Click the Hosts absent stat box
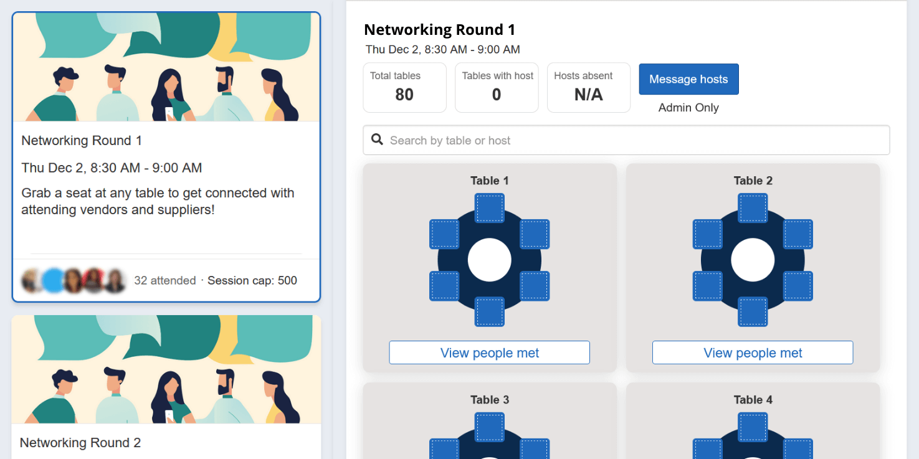The width and height of the screenshot is (919, 459). click(588, 87)
